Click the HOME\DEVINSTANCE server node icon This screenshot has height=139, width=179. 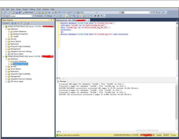coord(6,56)
